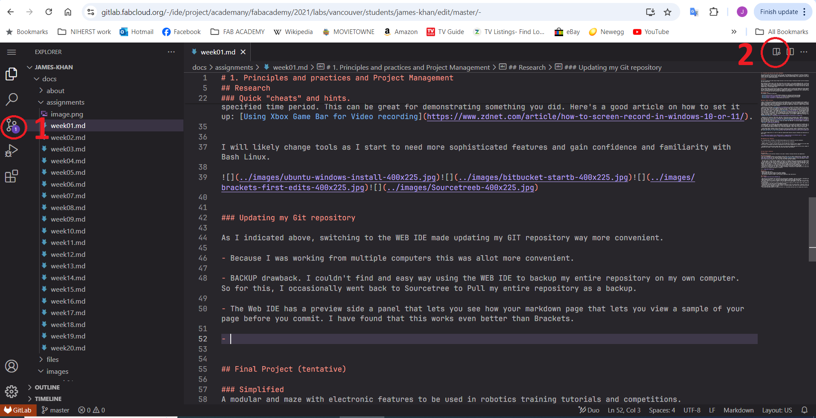The image size is (816, 418).
Task: View site information icon in address bar
Action: tap(91, 12)
